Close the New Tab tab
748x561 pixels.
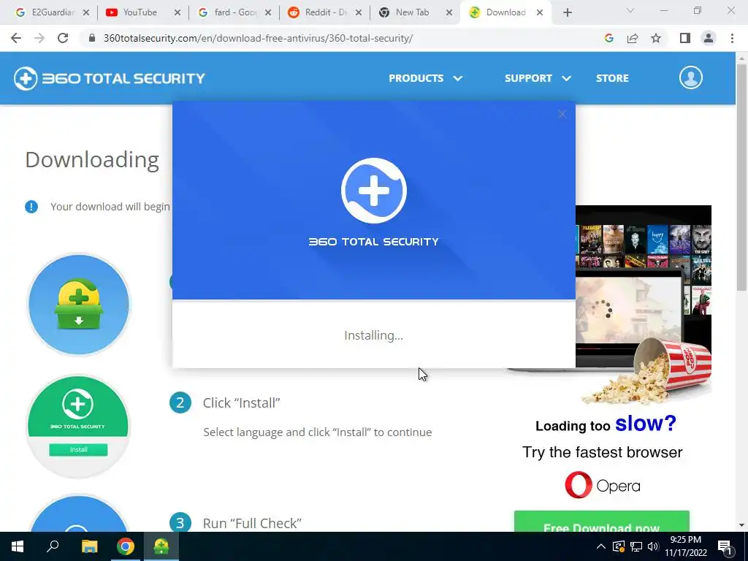tap(449, 13)
